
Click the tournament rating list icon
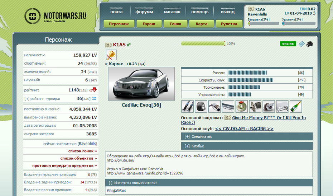(94, 99)
